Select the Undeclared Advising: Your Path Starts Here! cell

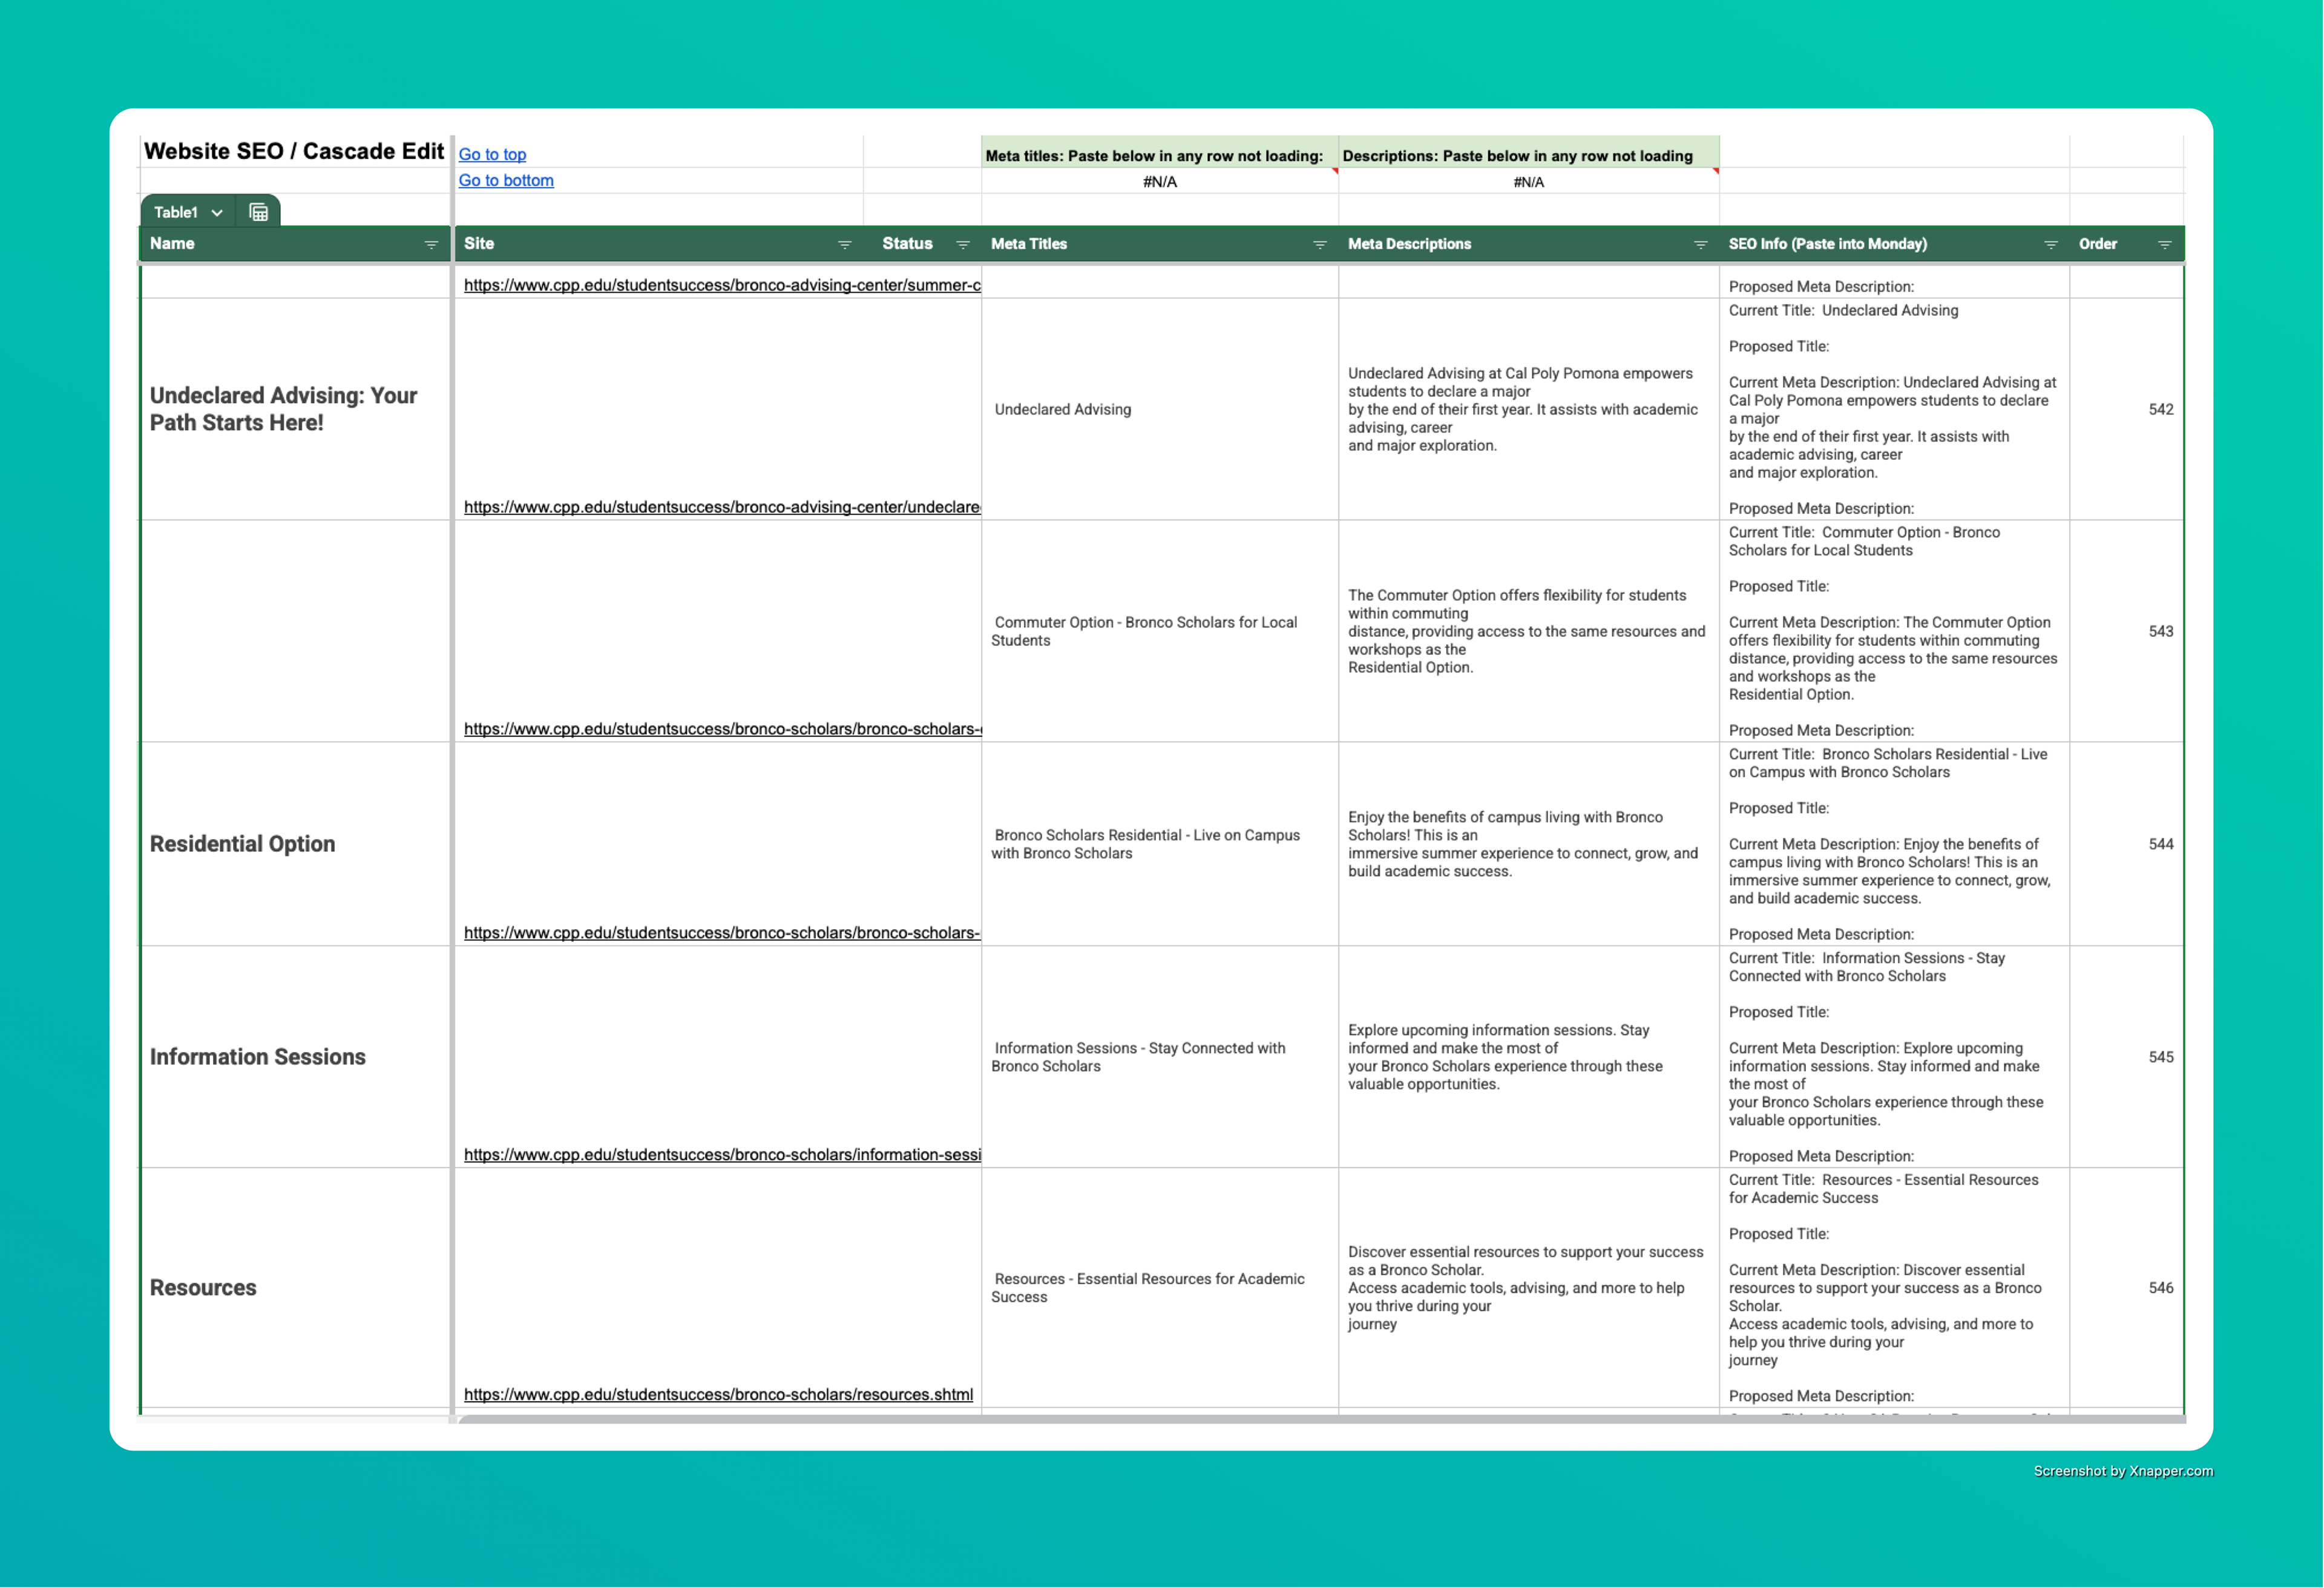point(295,409)
